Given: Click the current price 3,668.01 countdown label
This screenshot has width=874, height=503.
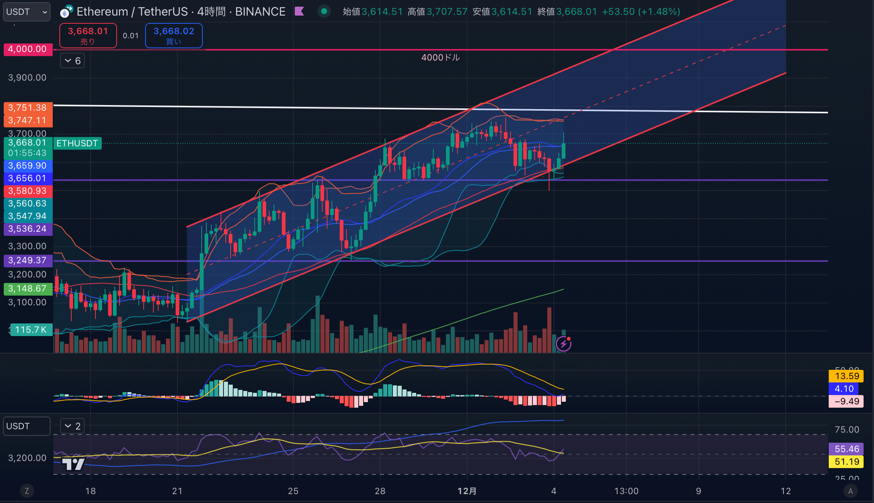Looking at the screenshot, I should (28, 148).
